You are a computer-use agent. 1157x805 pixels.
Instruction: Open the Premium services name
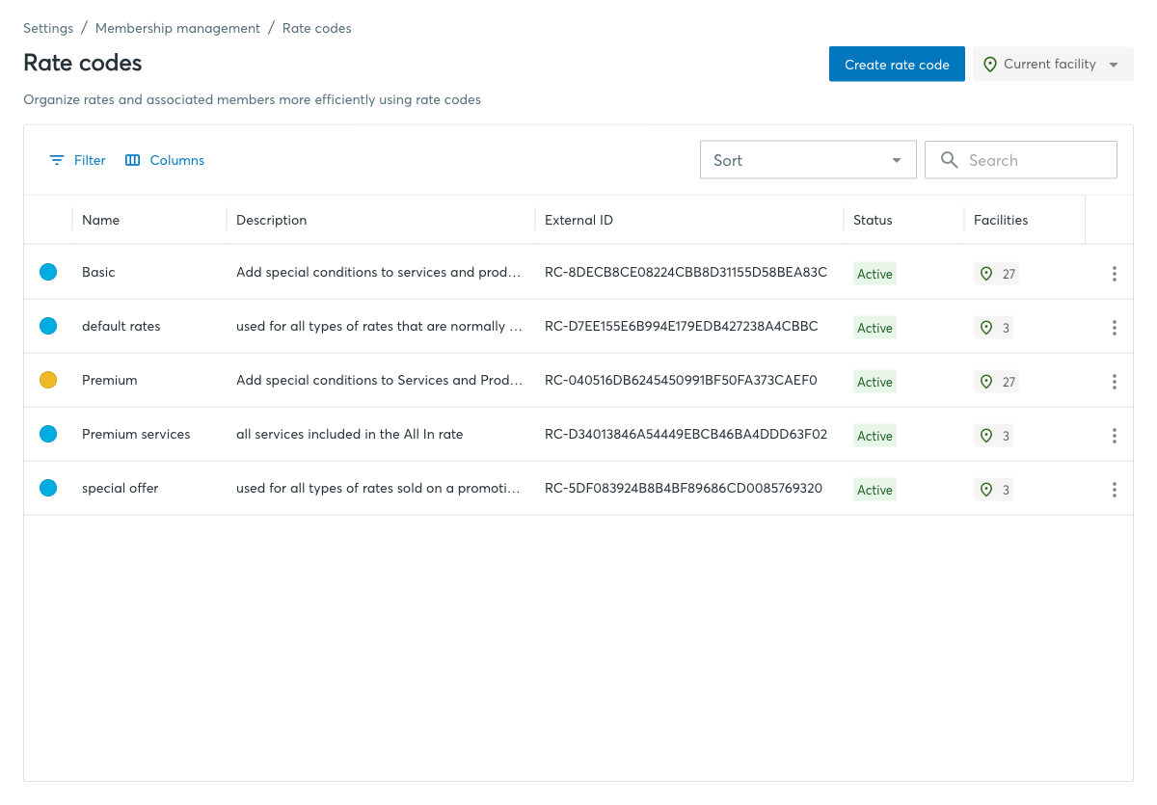[x=136, y=434]
